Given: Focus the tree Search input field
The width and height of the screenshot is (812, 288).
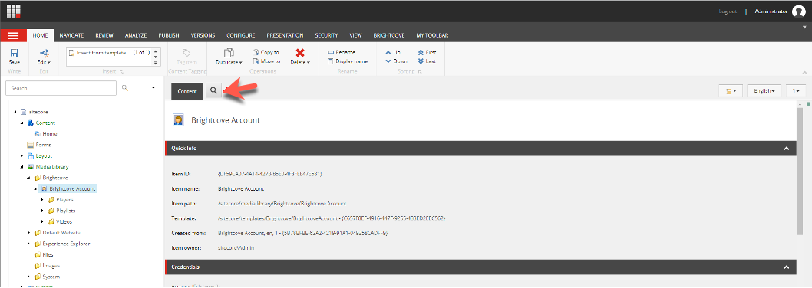Looking at the screenshot, I should (x=61, y=88).
